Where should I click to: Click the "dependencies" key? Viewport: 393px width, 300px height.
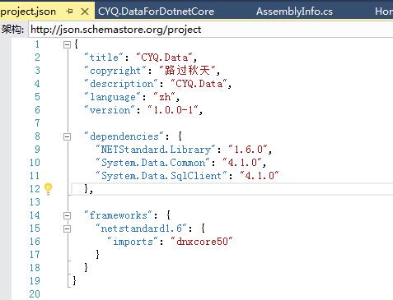[x=124, y=136]
